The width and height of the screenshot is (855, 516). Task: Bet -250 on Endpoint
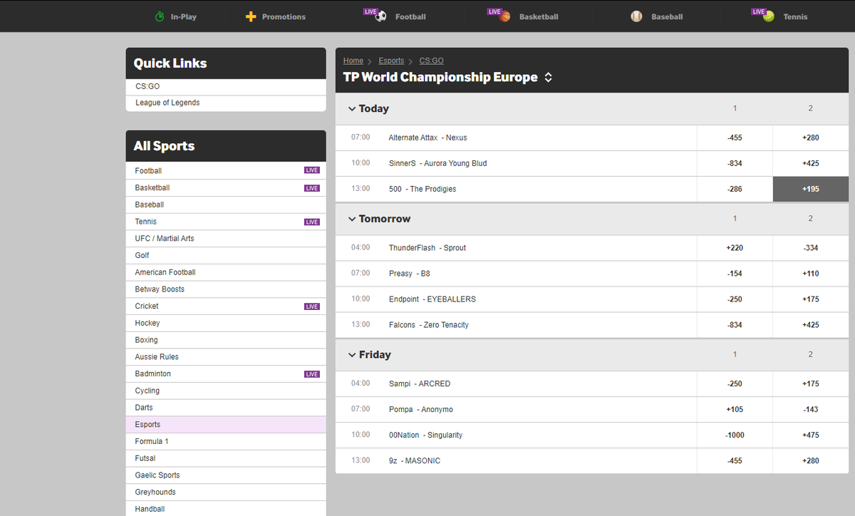(735, 299)
